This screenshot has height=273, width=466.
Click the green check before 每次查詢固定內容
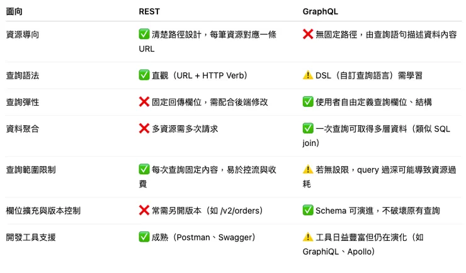[144, 170]
